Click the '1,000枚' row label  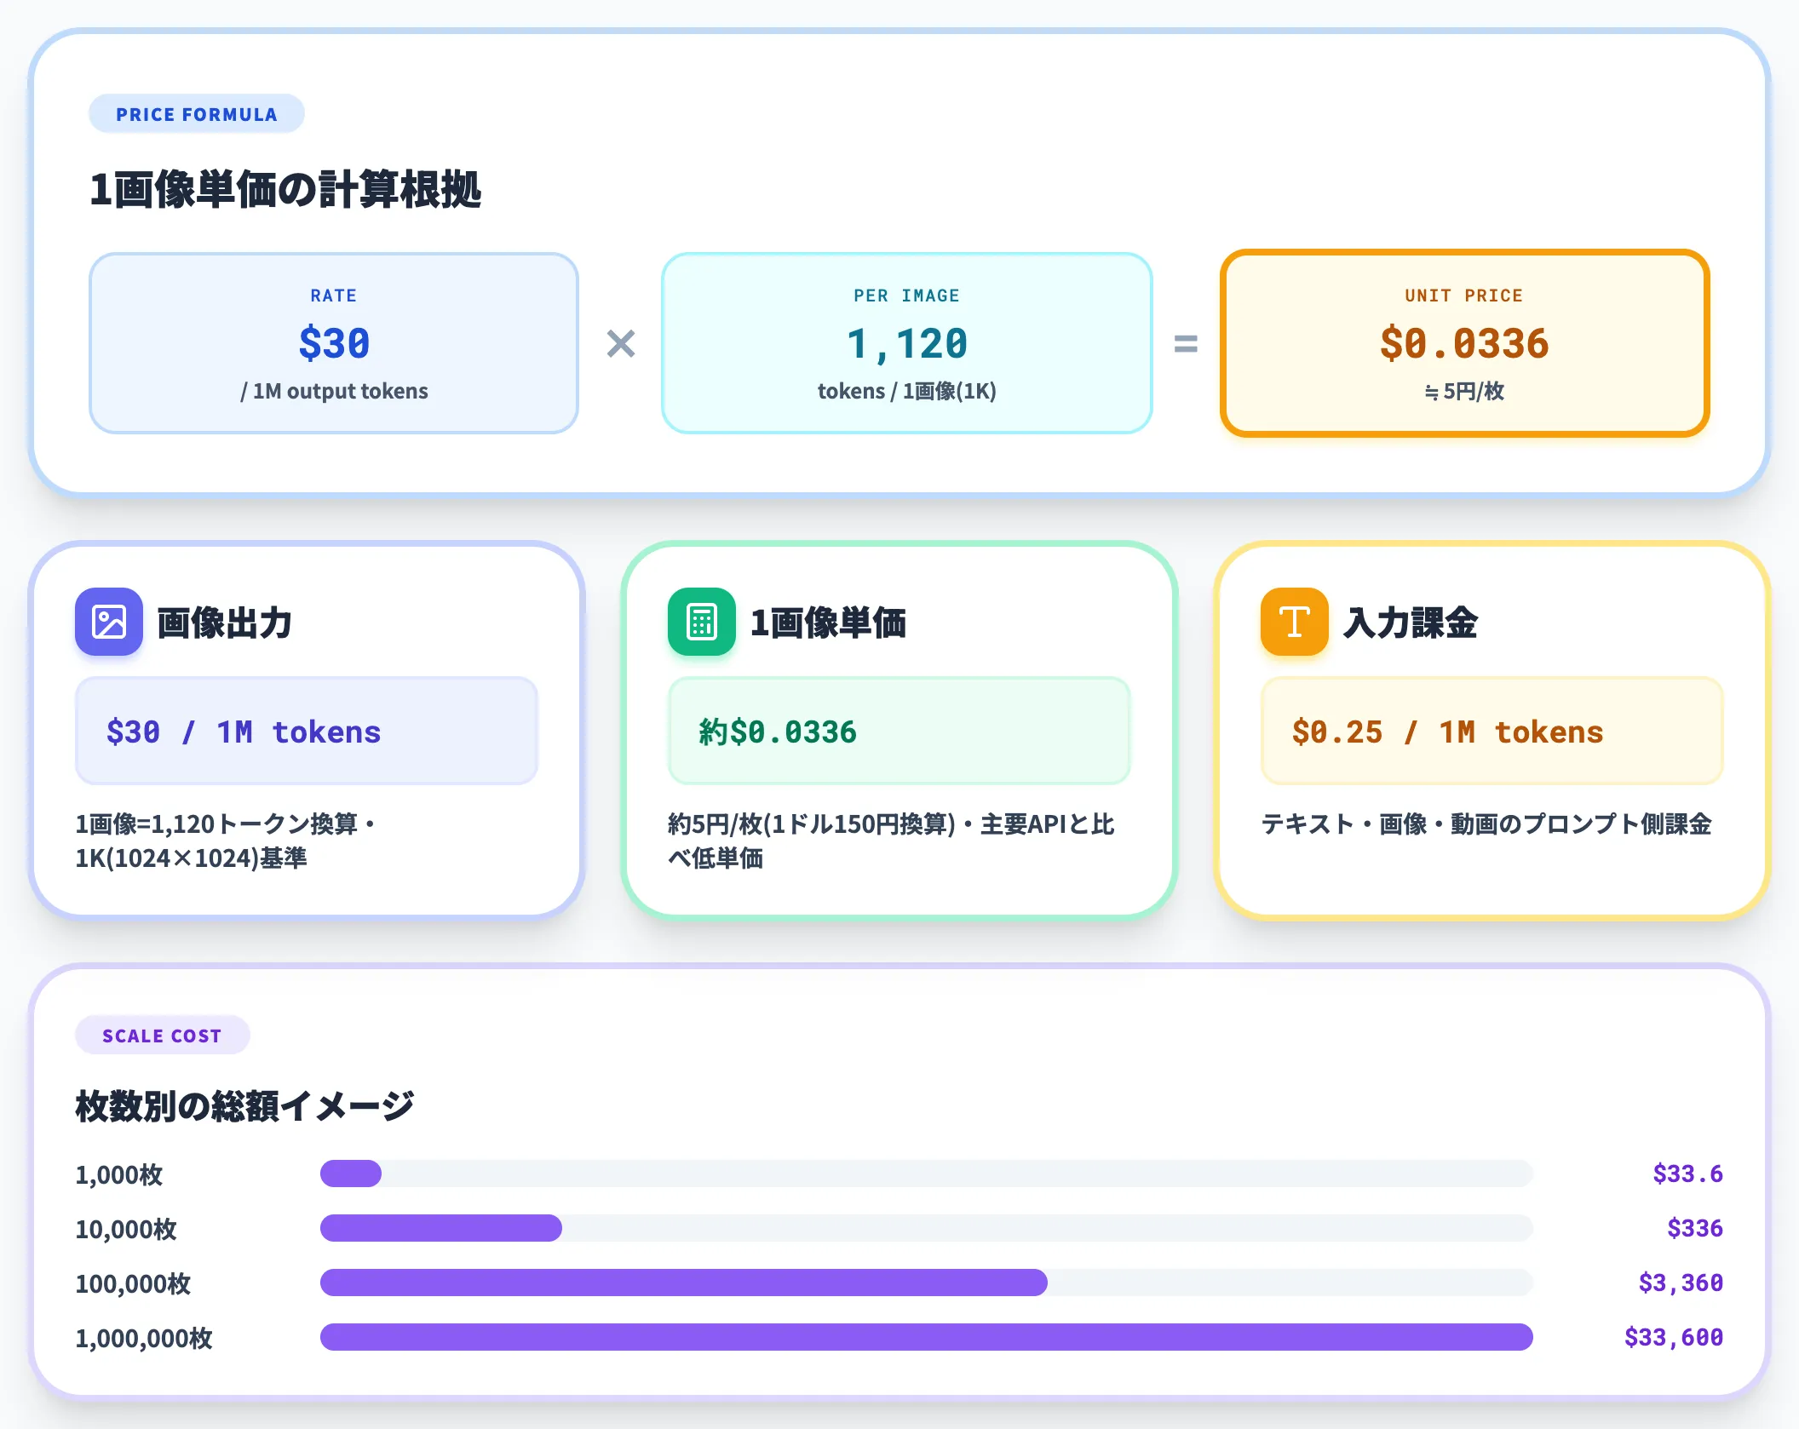[x=119, y=1174]
